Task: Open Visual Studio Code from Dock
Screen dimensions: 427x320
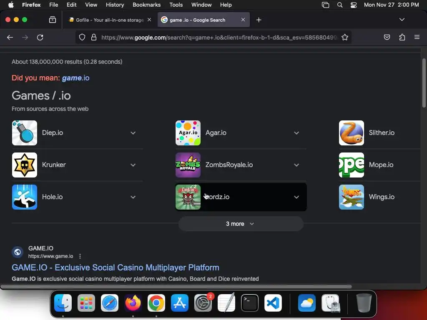Action: pos(273,303)
